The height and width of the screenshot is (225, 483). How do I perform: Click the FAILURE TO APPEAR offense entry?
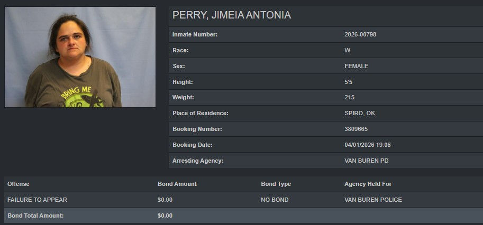point(37,200)
